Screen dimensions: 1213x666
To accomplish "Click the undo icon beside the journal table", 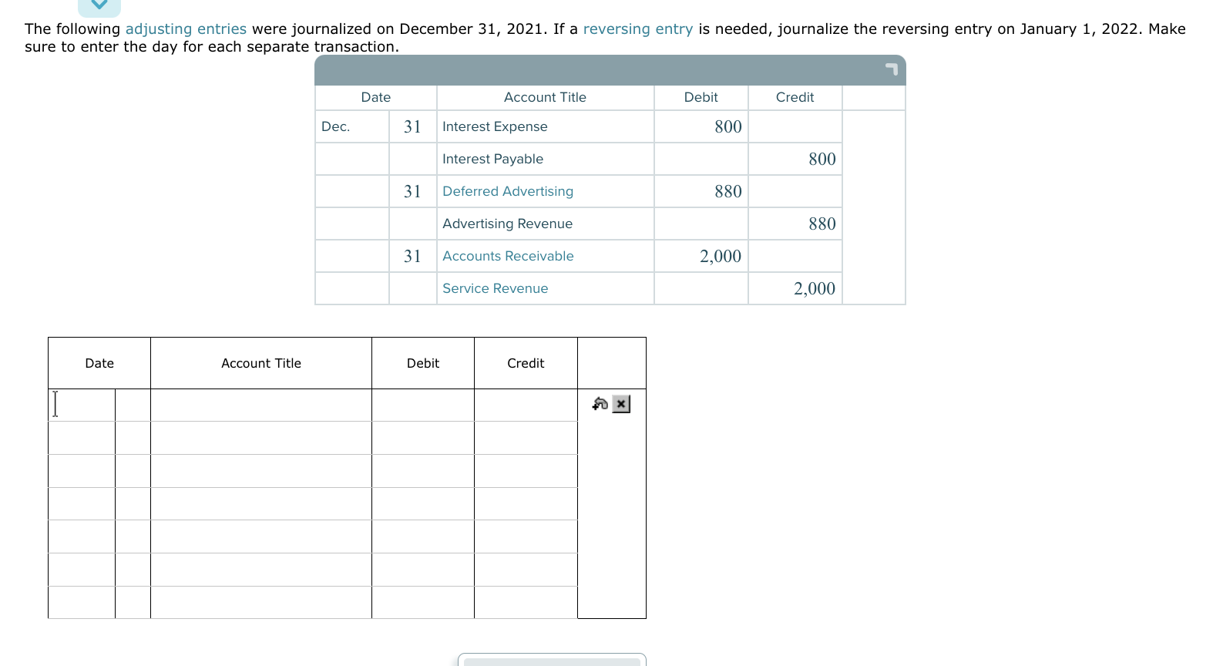I will click(600, 404).
